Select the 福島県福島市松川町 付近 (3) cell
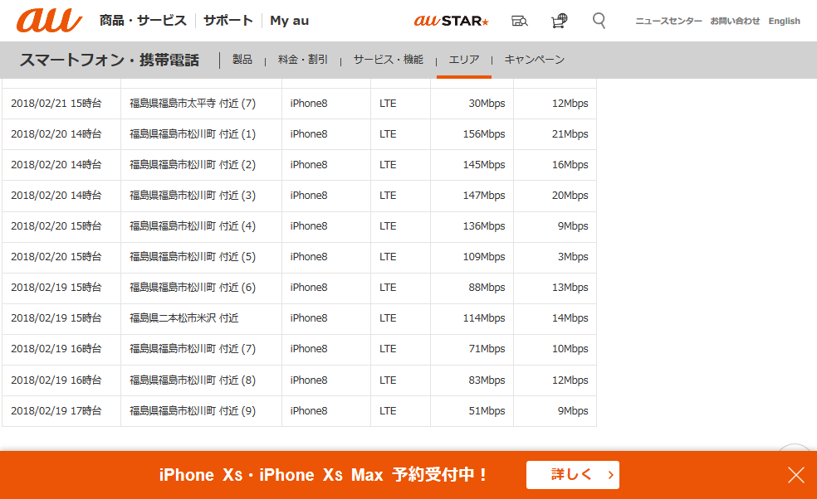The width and height of the screenshot is (817, 499). pos(201,195)
